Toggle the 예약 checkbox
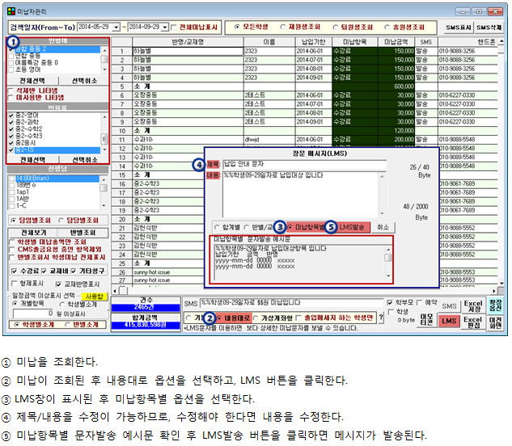The height and width of the screenshot is (446, 512). pyautogui.click(x=420, y=302)
